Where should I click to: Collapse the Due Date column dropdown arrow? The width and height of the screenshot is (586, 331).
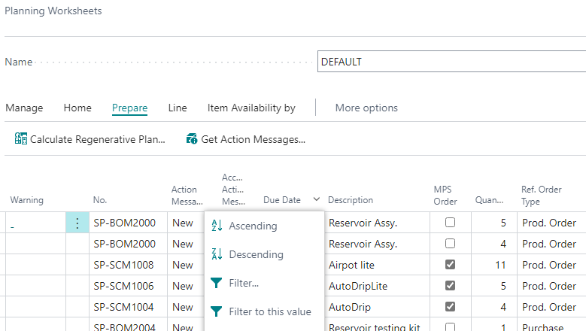[x=316, y=200]
